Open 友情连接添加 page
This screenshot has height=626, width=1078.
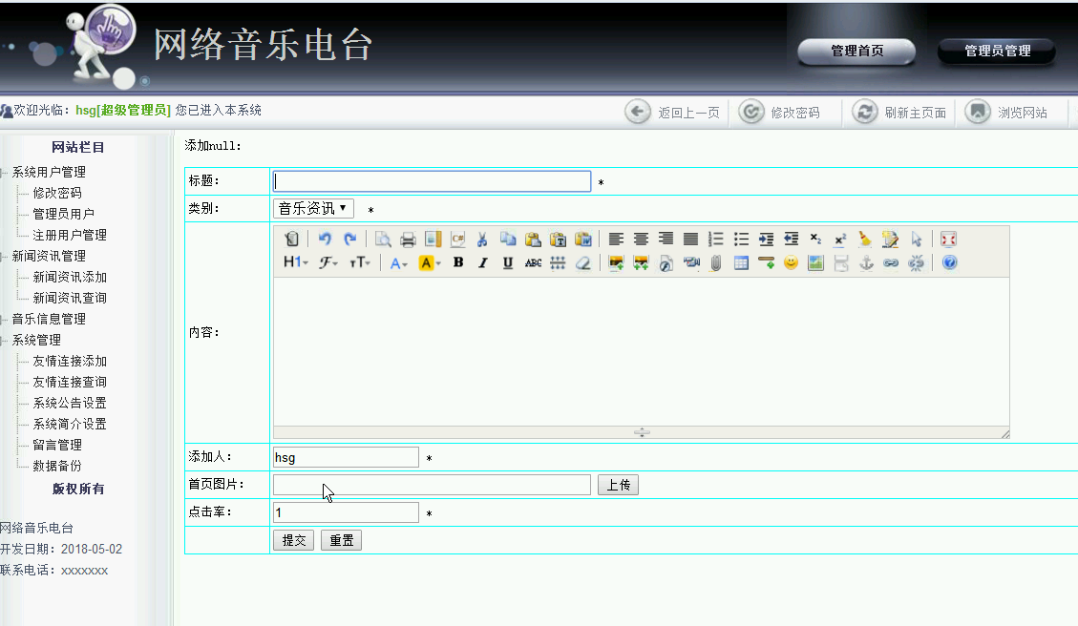click(x=70, y=361)
